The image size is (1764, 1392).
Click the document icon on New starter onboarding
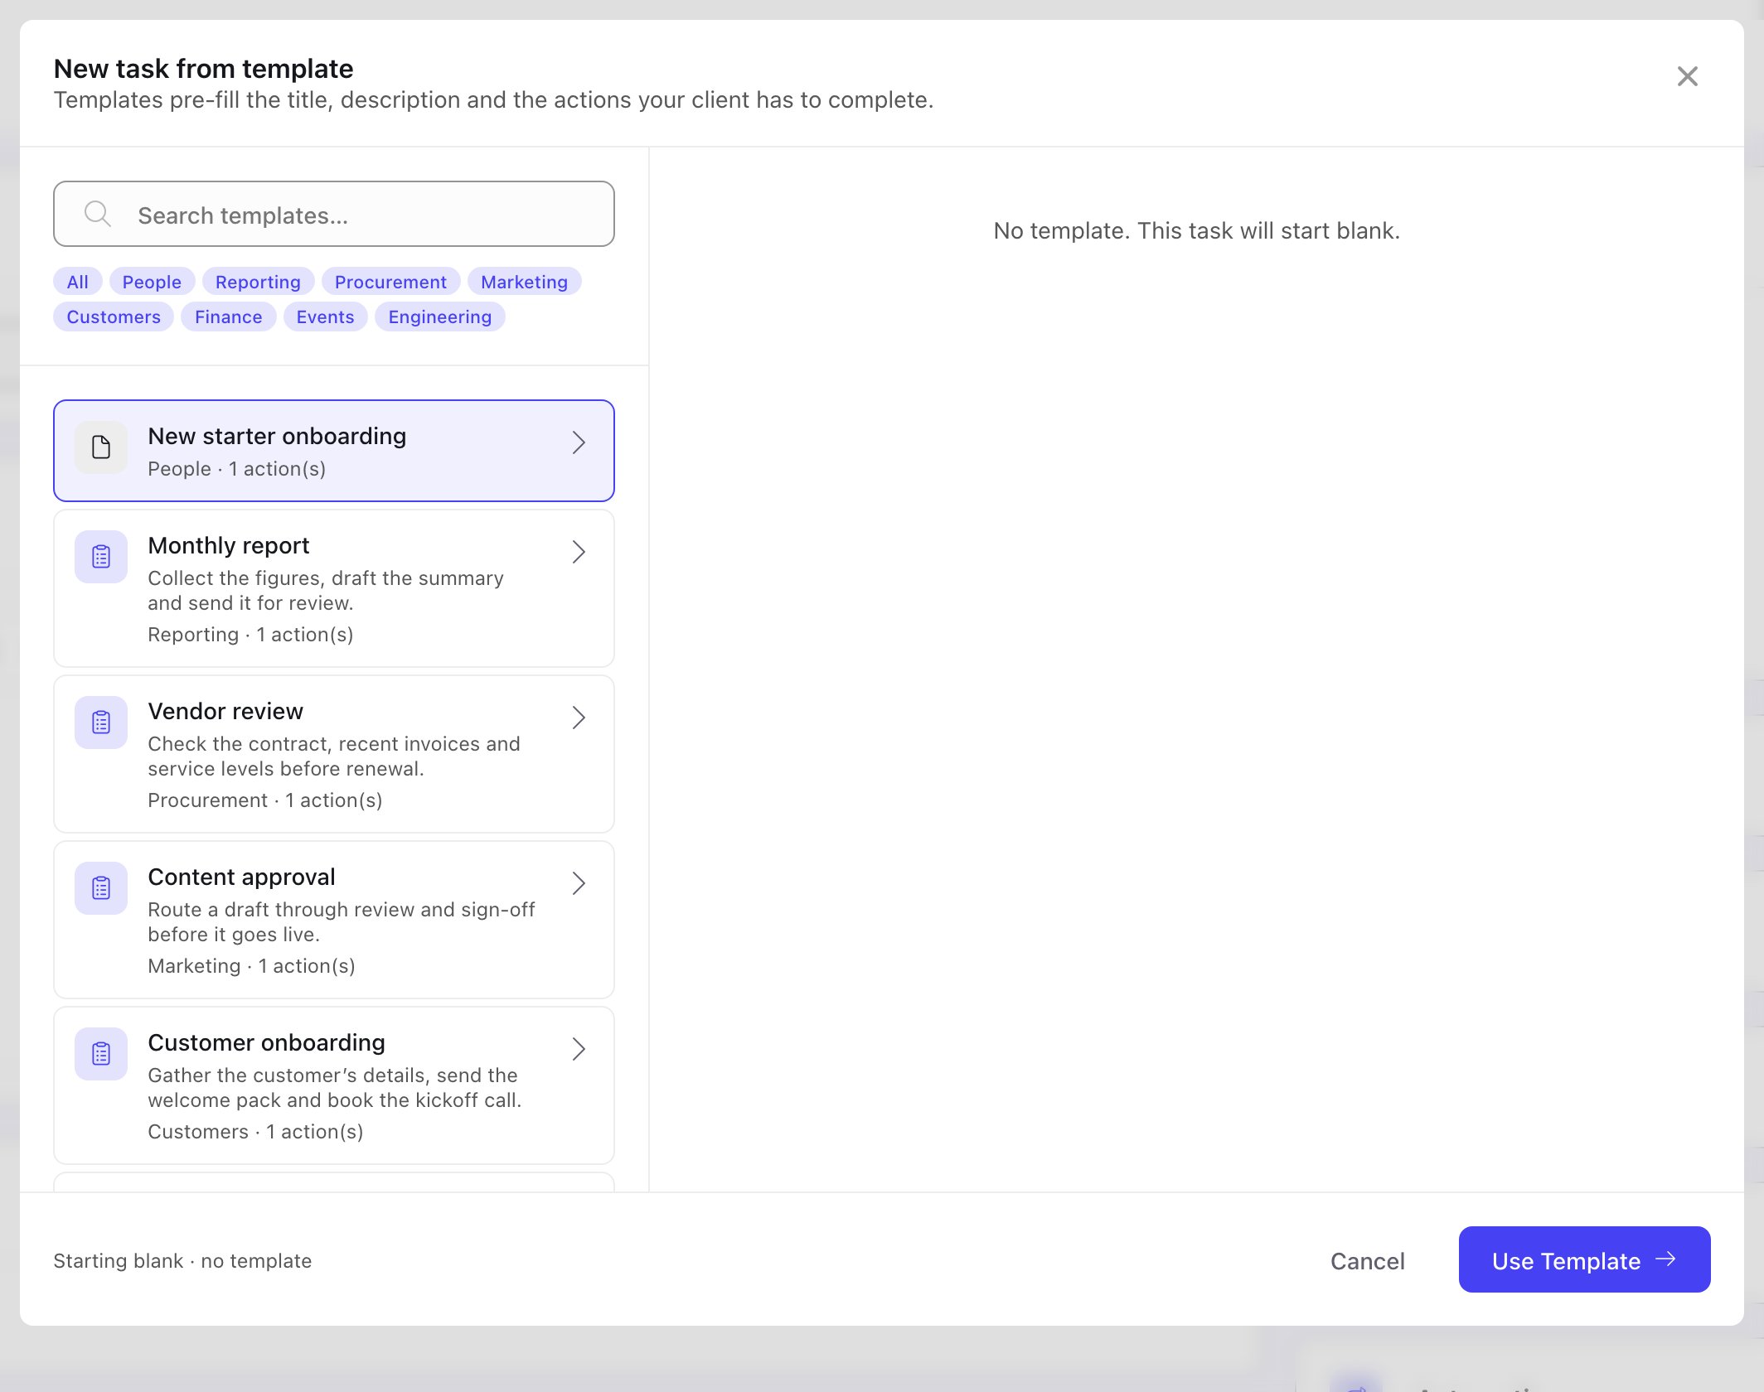point(101,447)
